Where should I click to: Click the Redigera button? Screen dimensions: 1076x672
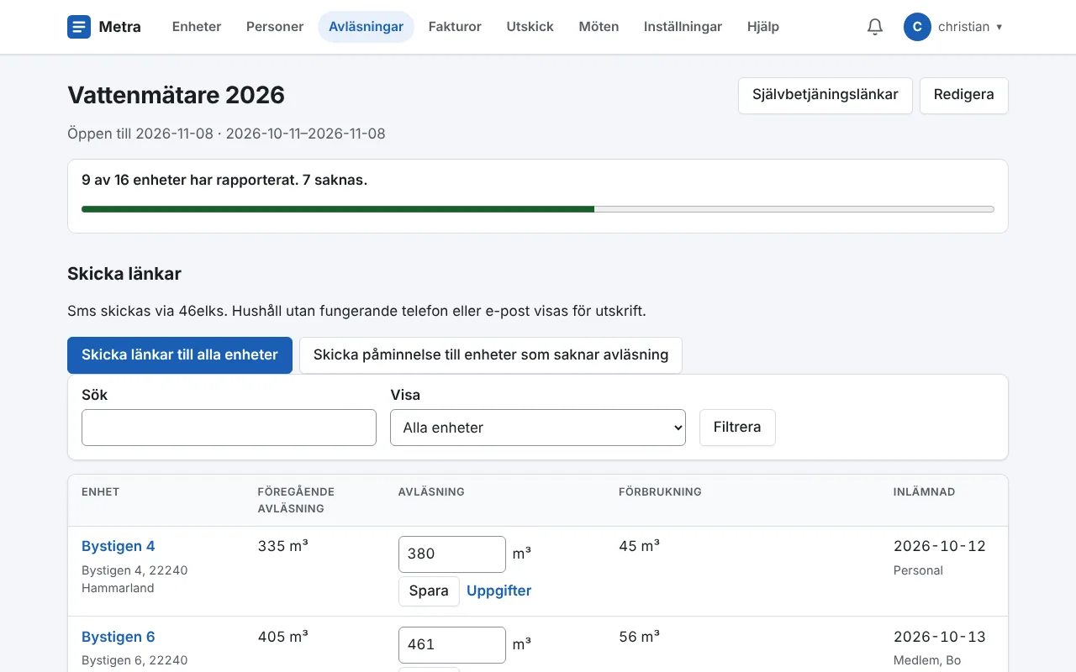coord(964,95)
